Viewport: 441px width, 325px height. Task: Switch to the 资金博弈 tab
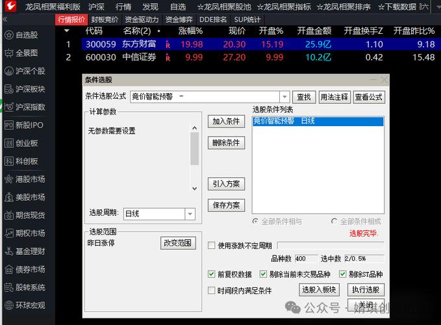[179, 19]
